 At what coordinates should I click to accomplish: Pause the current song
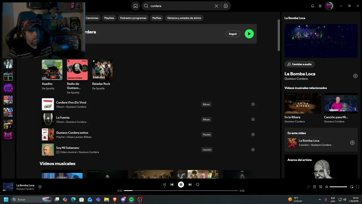coord(181,184)
